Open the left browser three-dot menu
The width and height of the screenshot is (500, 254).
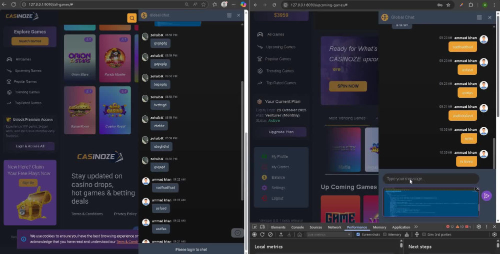(x=233, y=4)
